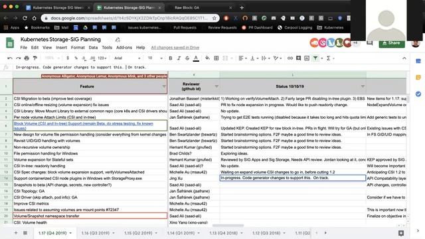Click the Insert chart icon
425x239 pixels.
307,58
